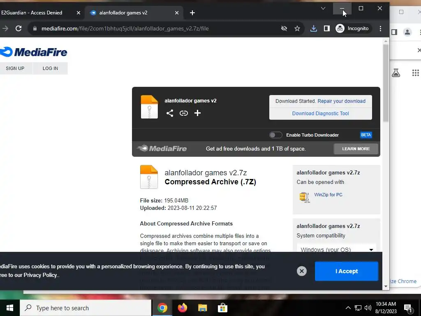The width and height of the screenshot is (421, 316).
Task: Click LOG IN button
Action: [x=50, y=68]
